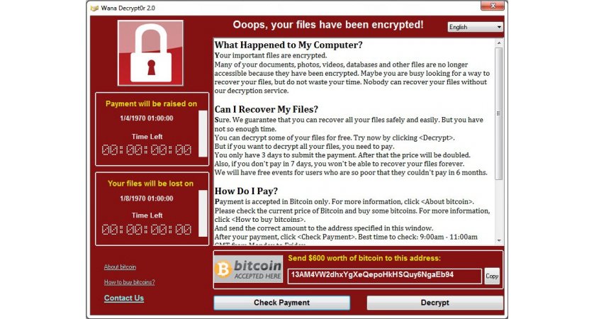Screen dimensions: 594x319
Task: Click the Bitcoin accepted here logo
Action: pos(248,269)
